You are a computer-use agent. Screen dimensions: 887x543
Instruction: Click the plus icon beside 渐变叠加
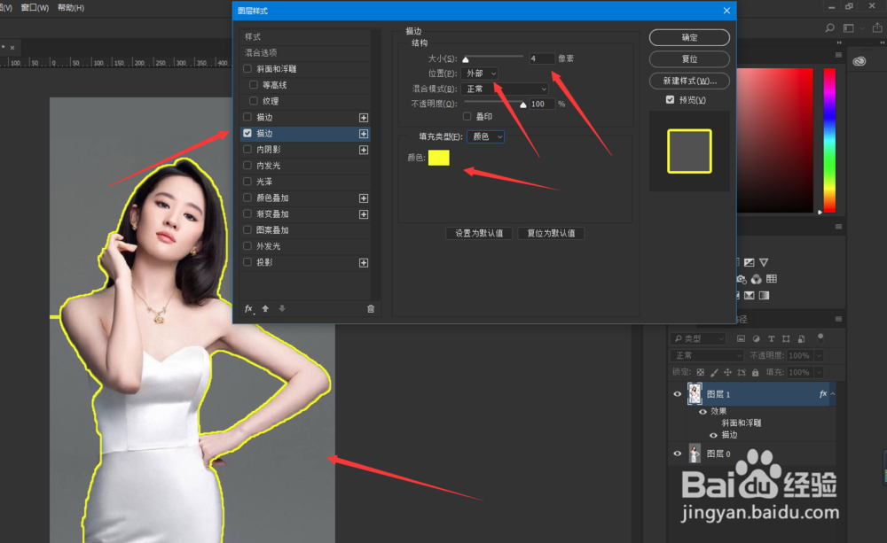point(364,214)
